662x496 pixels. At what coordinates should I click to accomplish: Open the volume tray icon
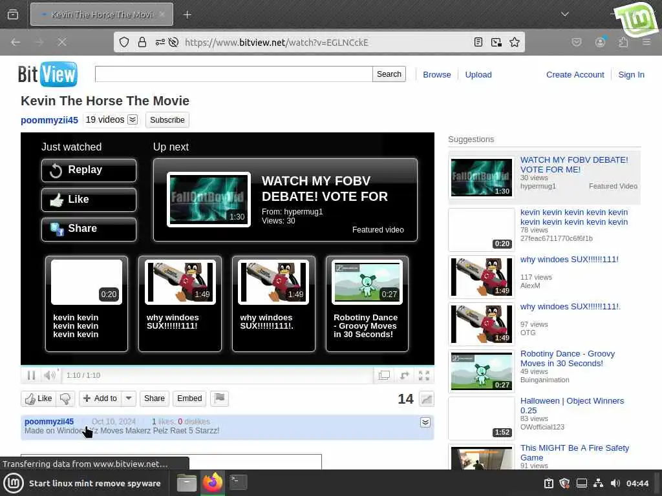pos(615,483)
